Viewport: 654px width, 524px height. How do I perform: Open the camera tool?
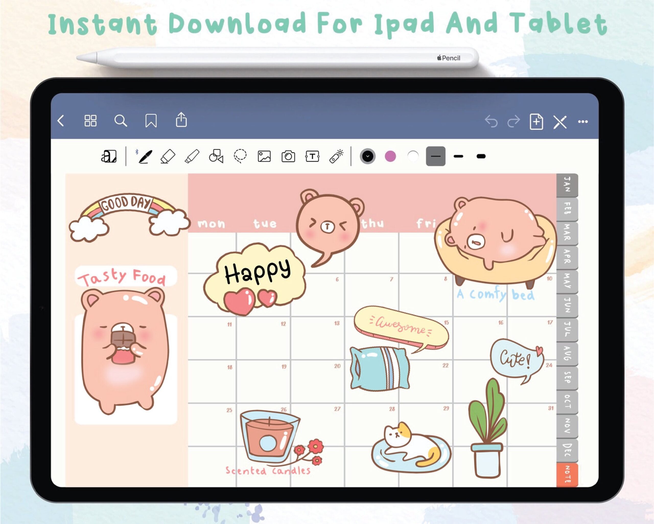[288, 157]
